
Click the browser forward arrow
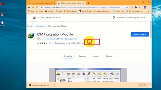click(x=33, y=7)
